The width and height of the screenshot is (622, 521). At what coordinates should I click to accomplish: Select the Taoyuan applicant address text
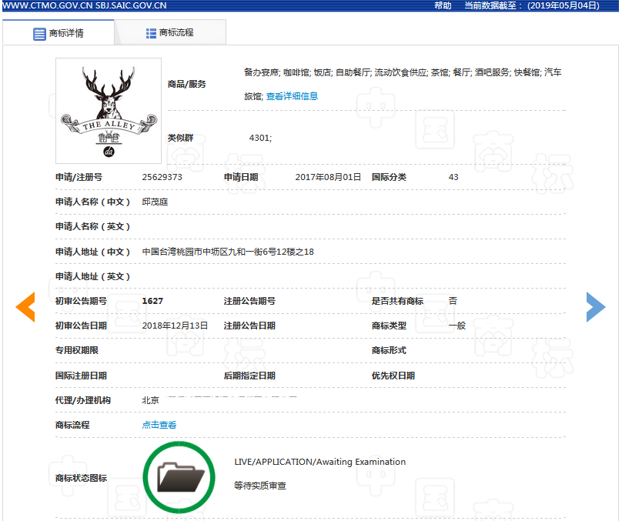click(x=228, y=252)
